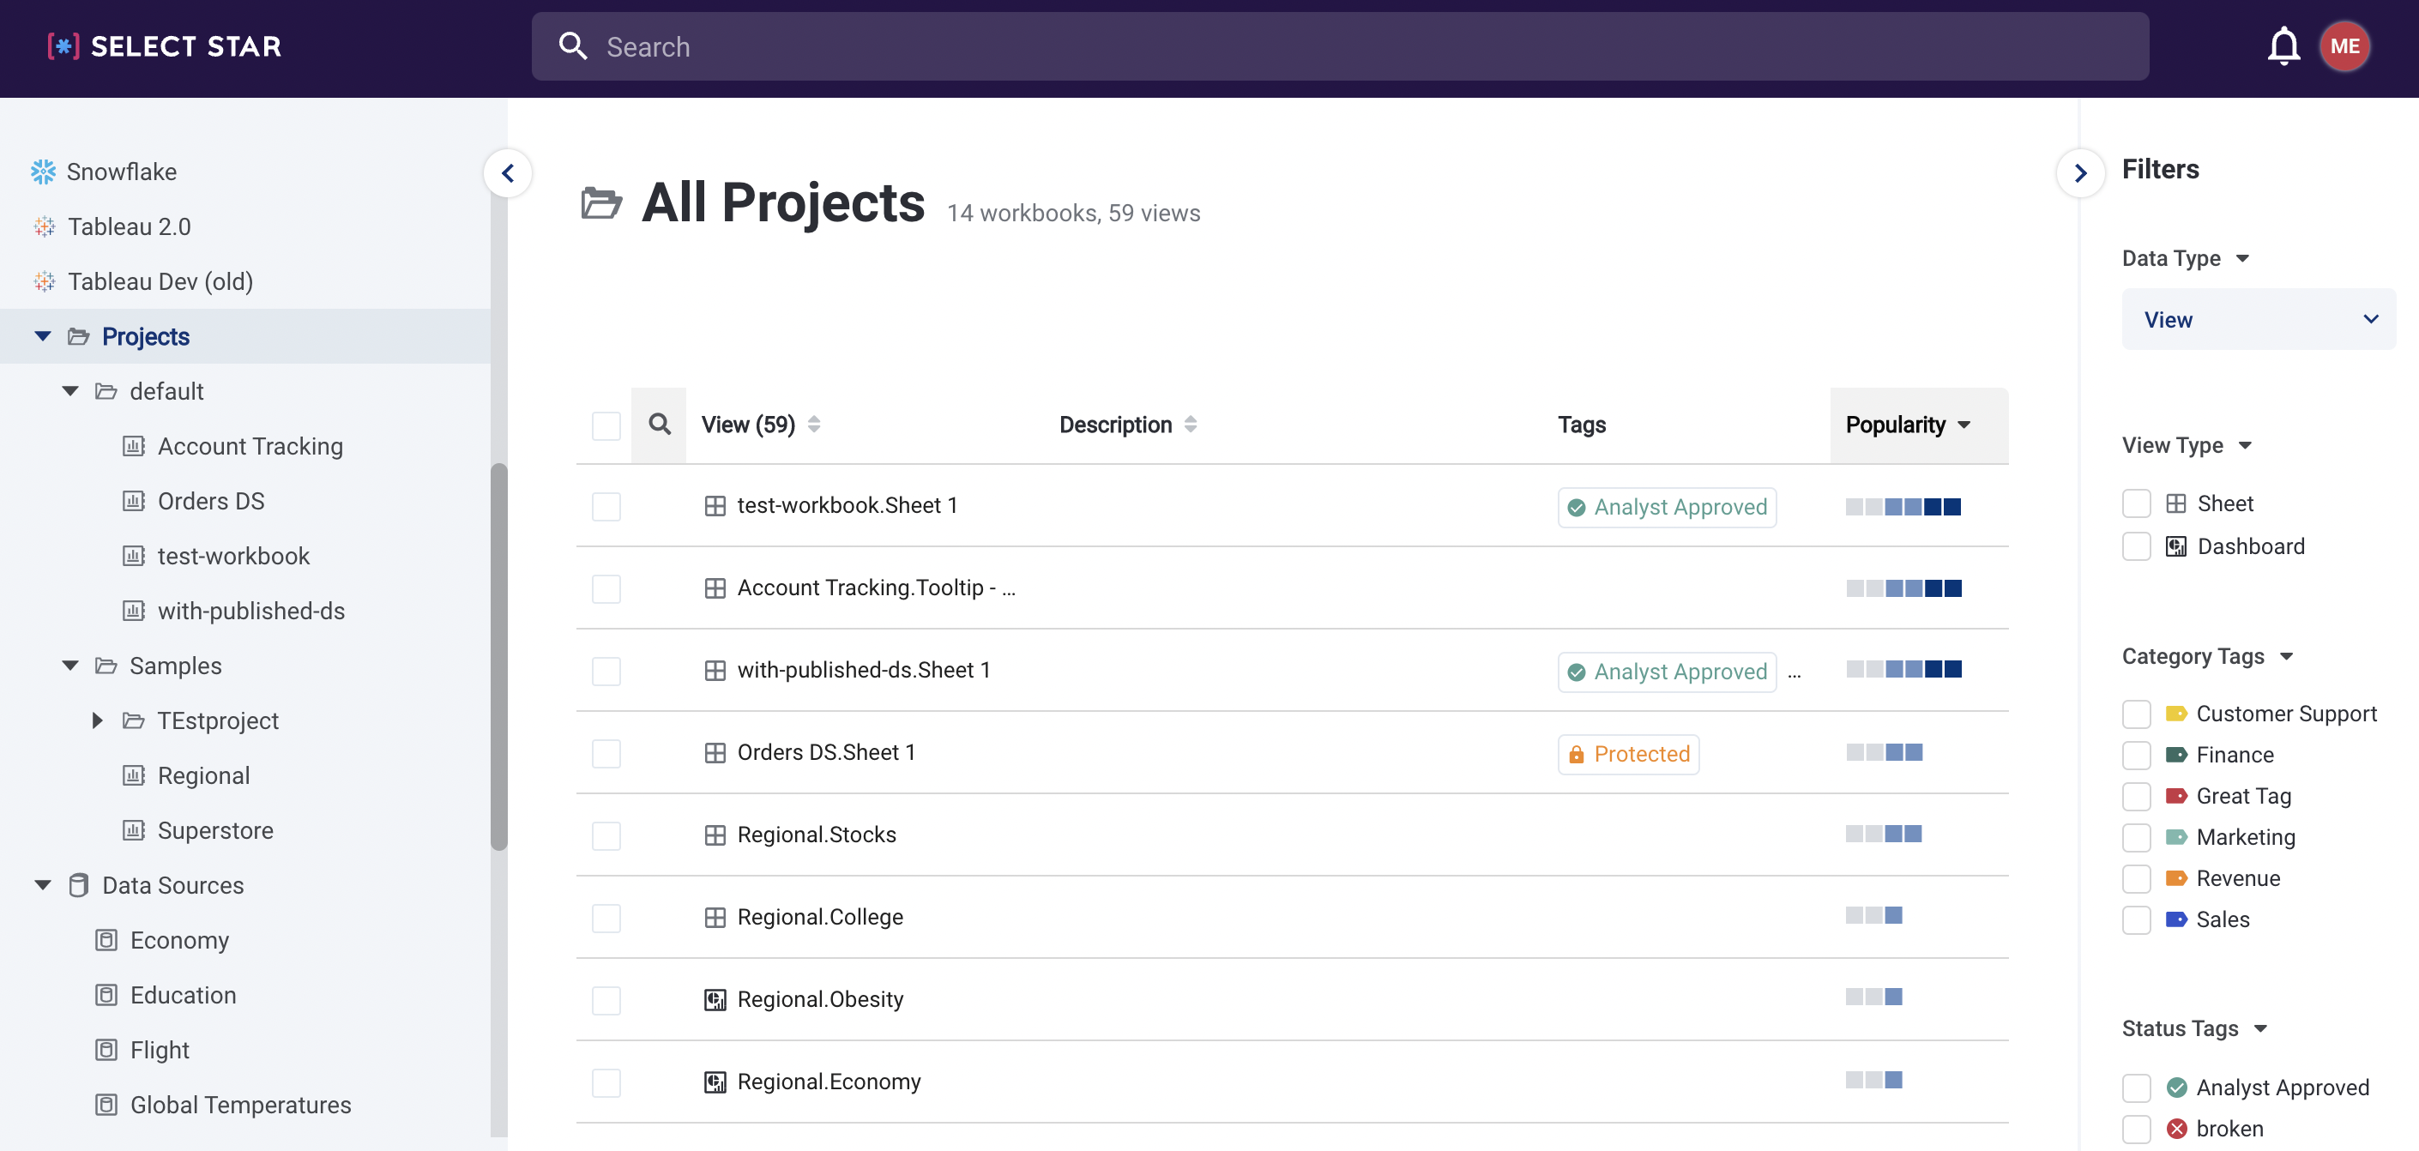Select Education data source in sidebar

tap(183, 995)
